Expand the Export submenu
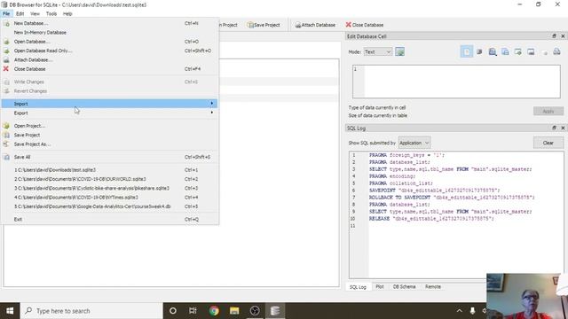Image resolution: width=568 pixels, height=319 pixels. point(109,113)
